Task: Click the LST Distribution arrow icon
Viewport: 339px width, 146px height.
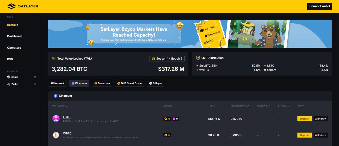Action: [x=198, y=58]
